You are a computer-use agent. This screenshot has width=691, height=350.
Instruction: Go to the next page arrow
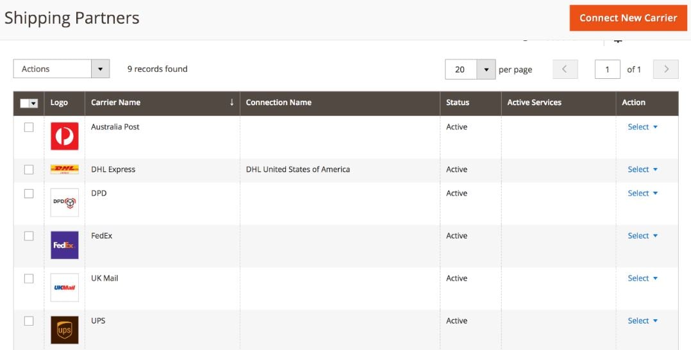(665, 69)
